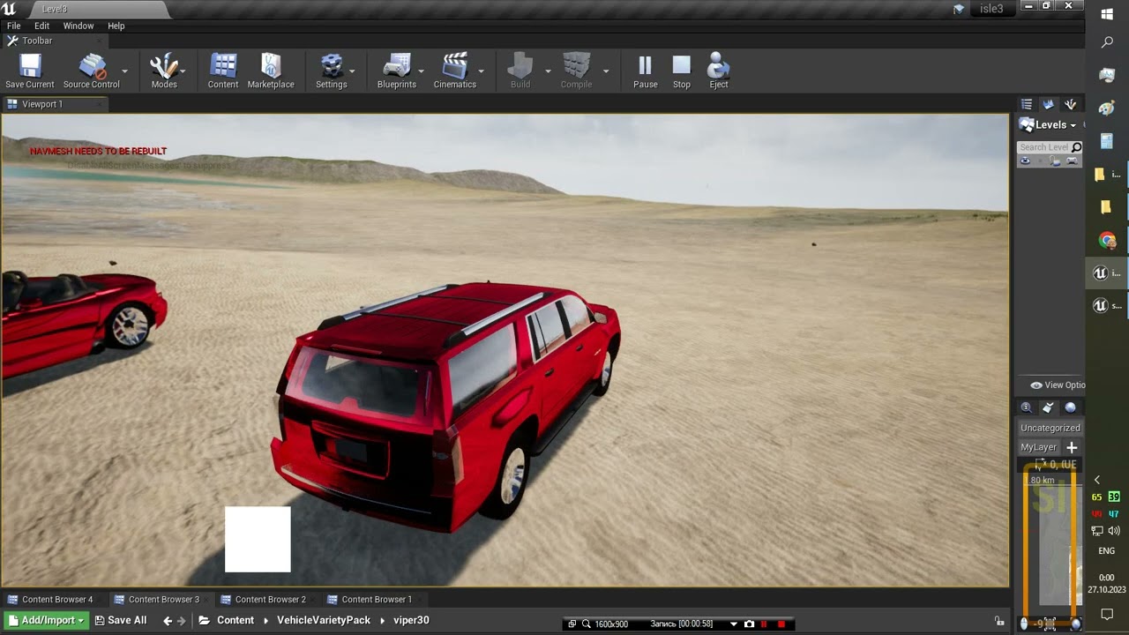Image resolution: width=1129 pixels, height=635 pixels.
Task: Click the info magnifier icon below View Options
Action: point(1026,407)
